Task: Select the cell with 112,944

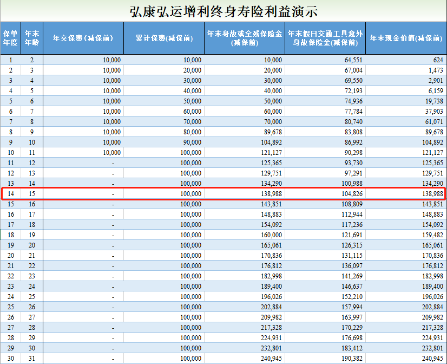Action: (325, 214)
